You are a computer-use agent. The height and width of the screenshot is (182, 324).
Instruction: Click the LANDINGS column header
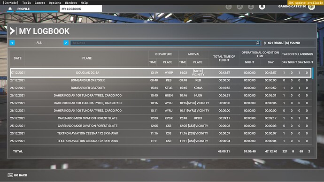(x=305, y=54)
